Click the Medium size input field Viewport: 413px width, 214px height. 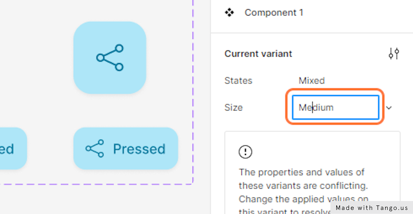335,108
